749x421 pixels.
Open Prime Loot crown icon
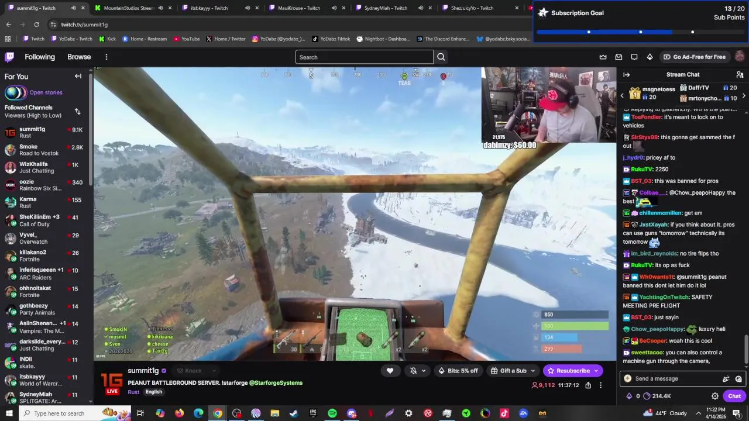[x=603, y=57]
